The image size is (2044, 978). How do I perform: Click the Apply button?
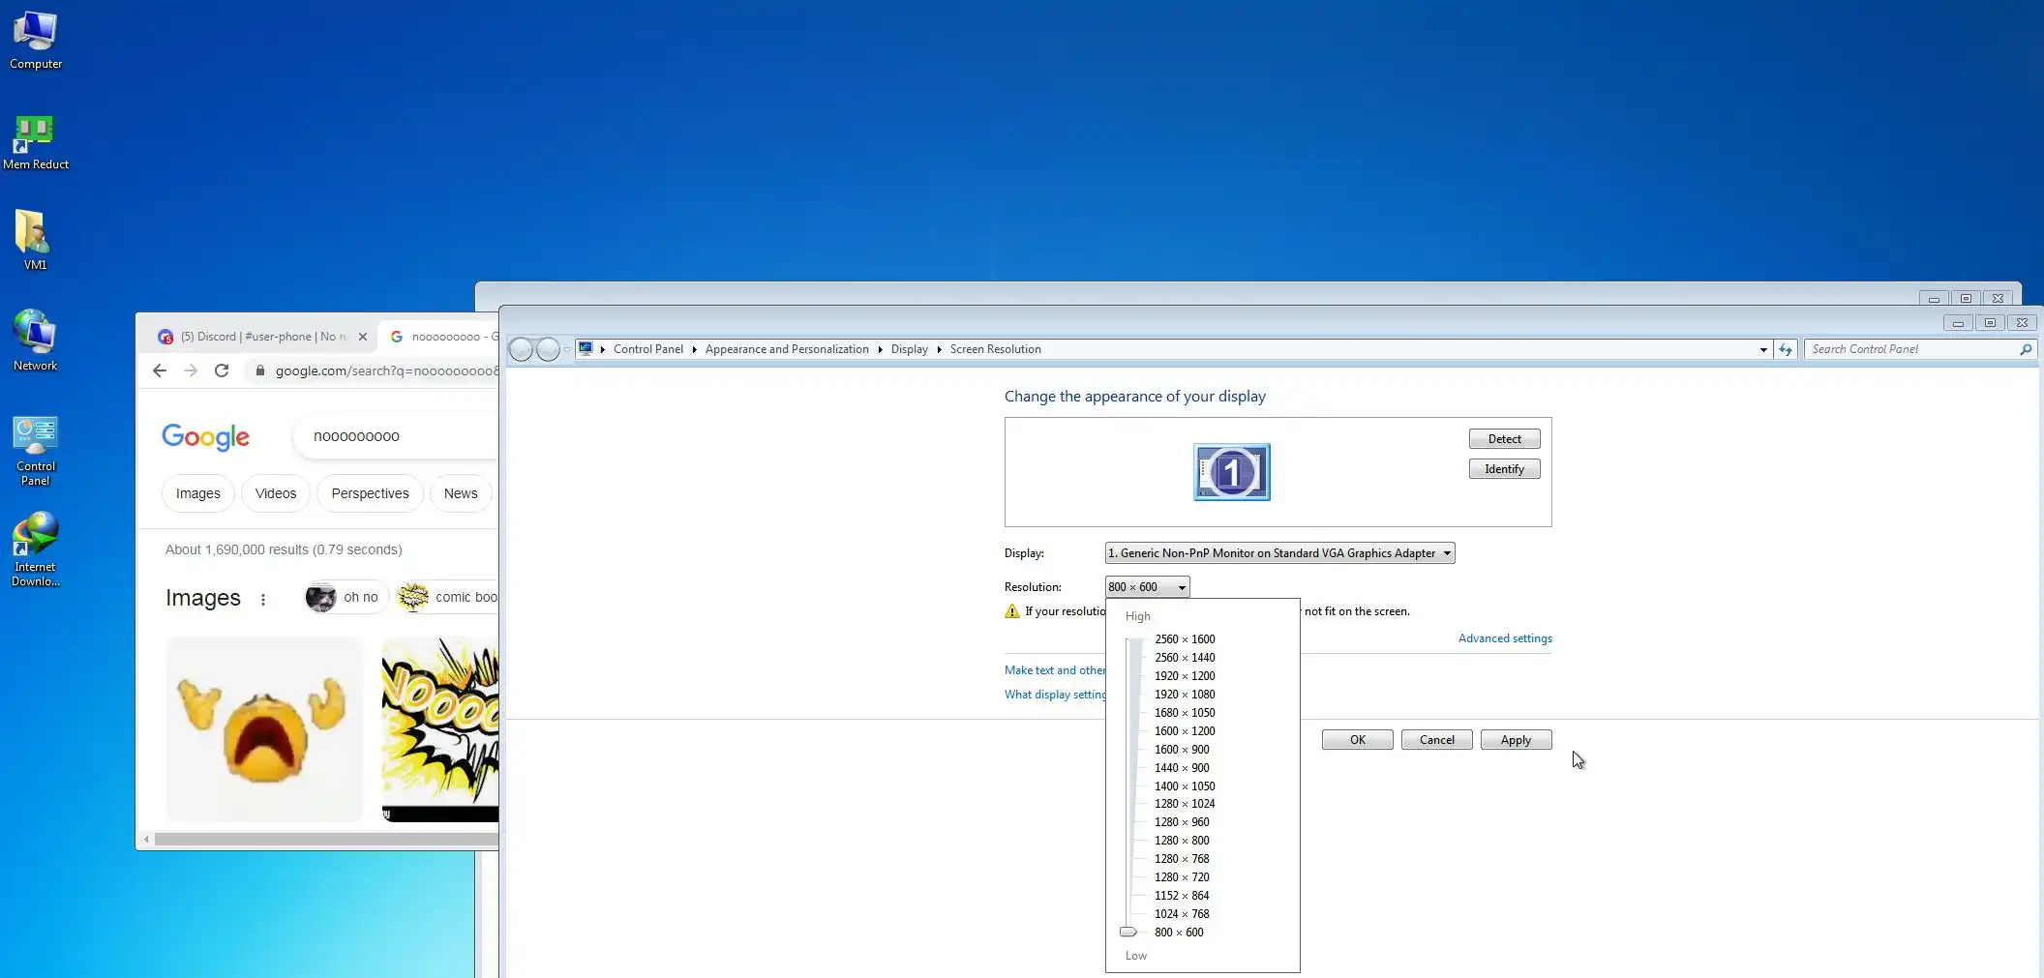coord(1516,740)
